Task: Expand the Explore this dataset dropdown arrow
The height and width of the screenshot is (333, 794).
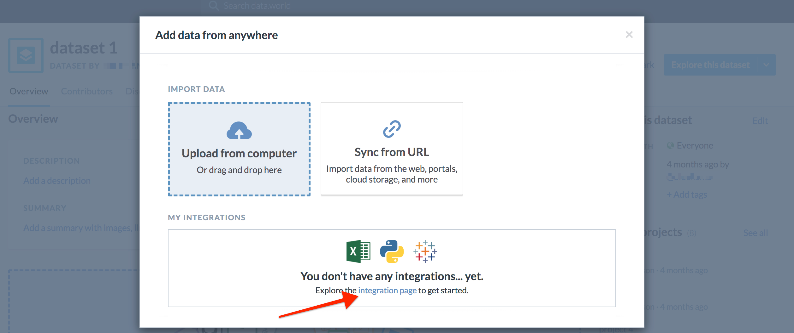Action: click(x=766, y=65)
